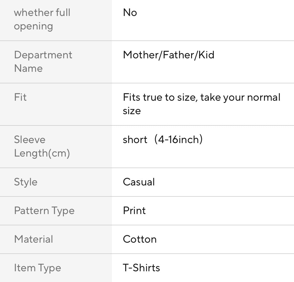Select the 'Mother/Father/Kid' department value
Viewport: 294px width, 282px height.
(168, 55)
